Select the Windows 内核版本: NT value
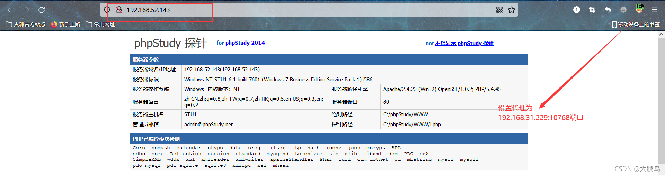Image resolution: width=665 pixels, height=175 pixels. [x=212, y=89]
